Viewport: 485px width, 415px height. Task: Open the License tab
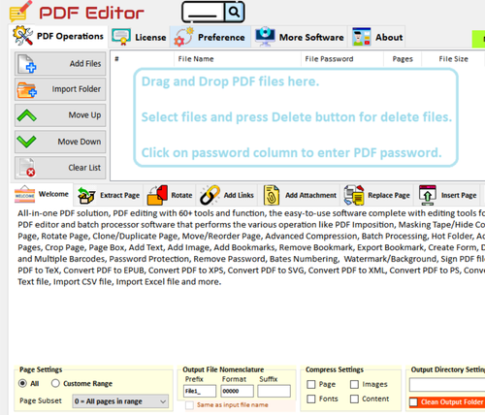pyautogui.click(x=139, y=37)
